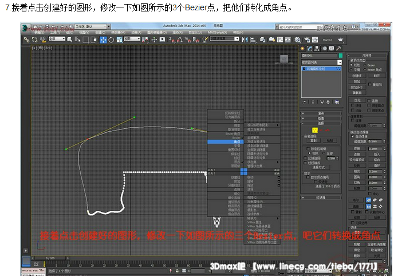The width and height of the screenshot is (394, 276).
Task: Toggle the Window/Crossing selection icon
Action: click(94, 40)
